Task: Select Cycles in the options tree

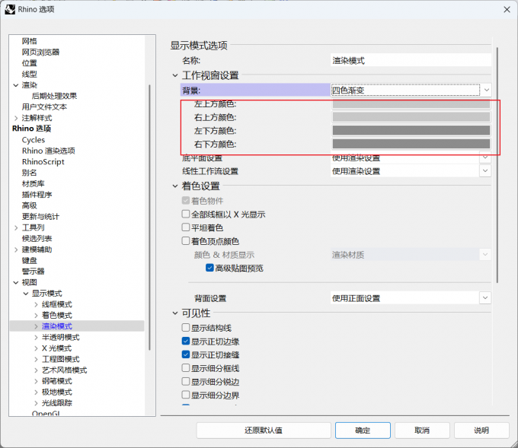Action: pos(34,140)
